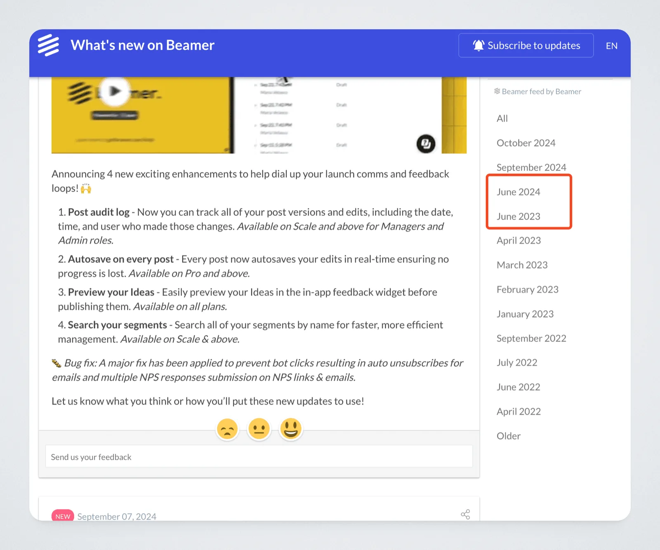Click the Bug fix paragraph text
Image resolution: width=660 pixels, height=550 pixels.
[257, 370]
